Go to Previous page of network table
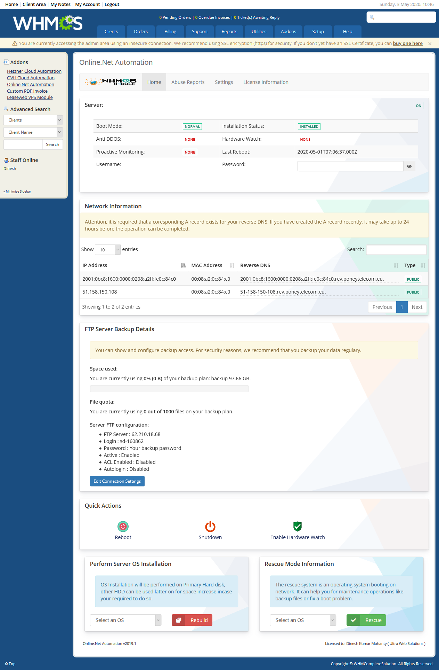Screen dimensions: 439x670 point(382,307)
